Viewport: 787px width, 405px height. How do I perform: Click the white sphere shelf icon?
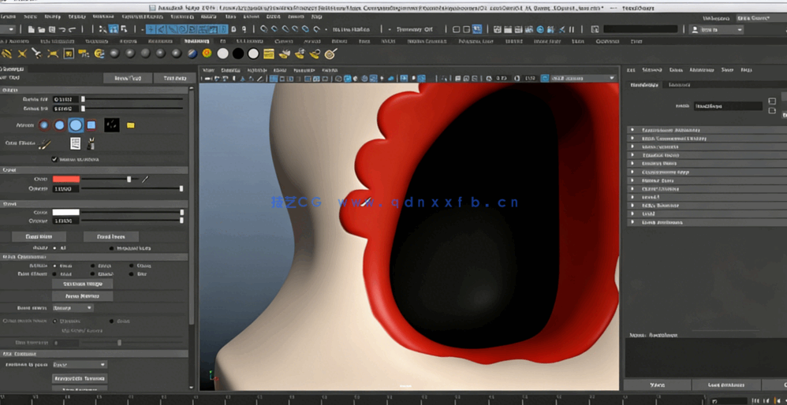pos(223,54)
